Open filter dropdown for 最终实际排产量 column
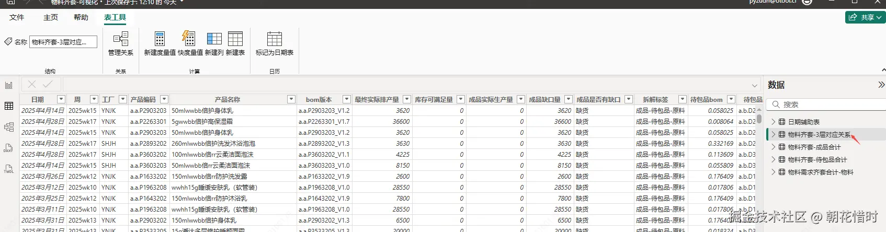This screenshot has height=232, width=886. pos(407,99)
